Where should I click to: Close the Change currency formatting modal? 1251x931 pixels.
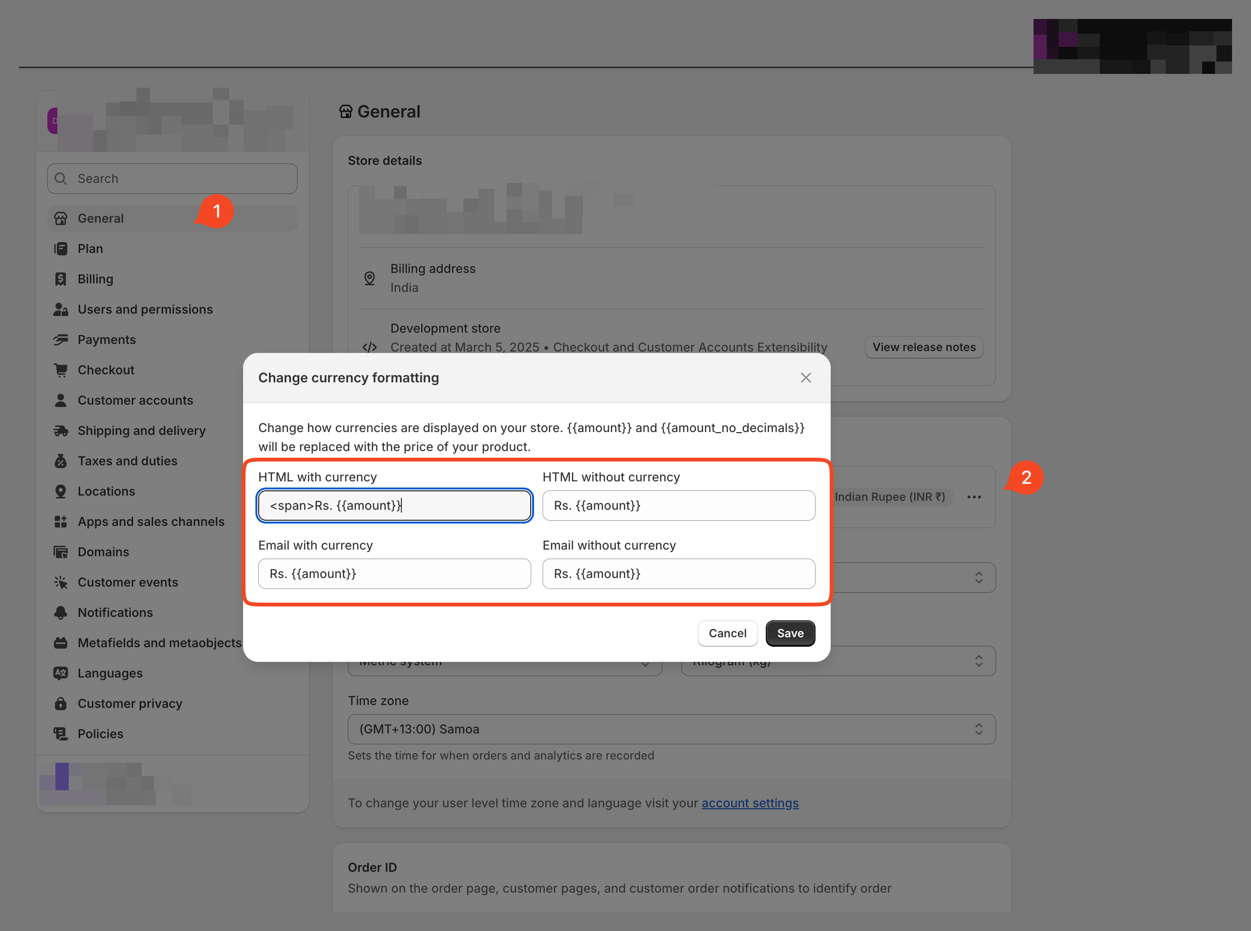tap(806, 378)
